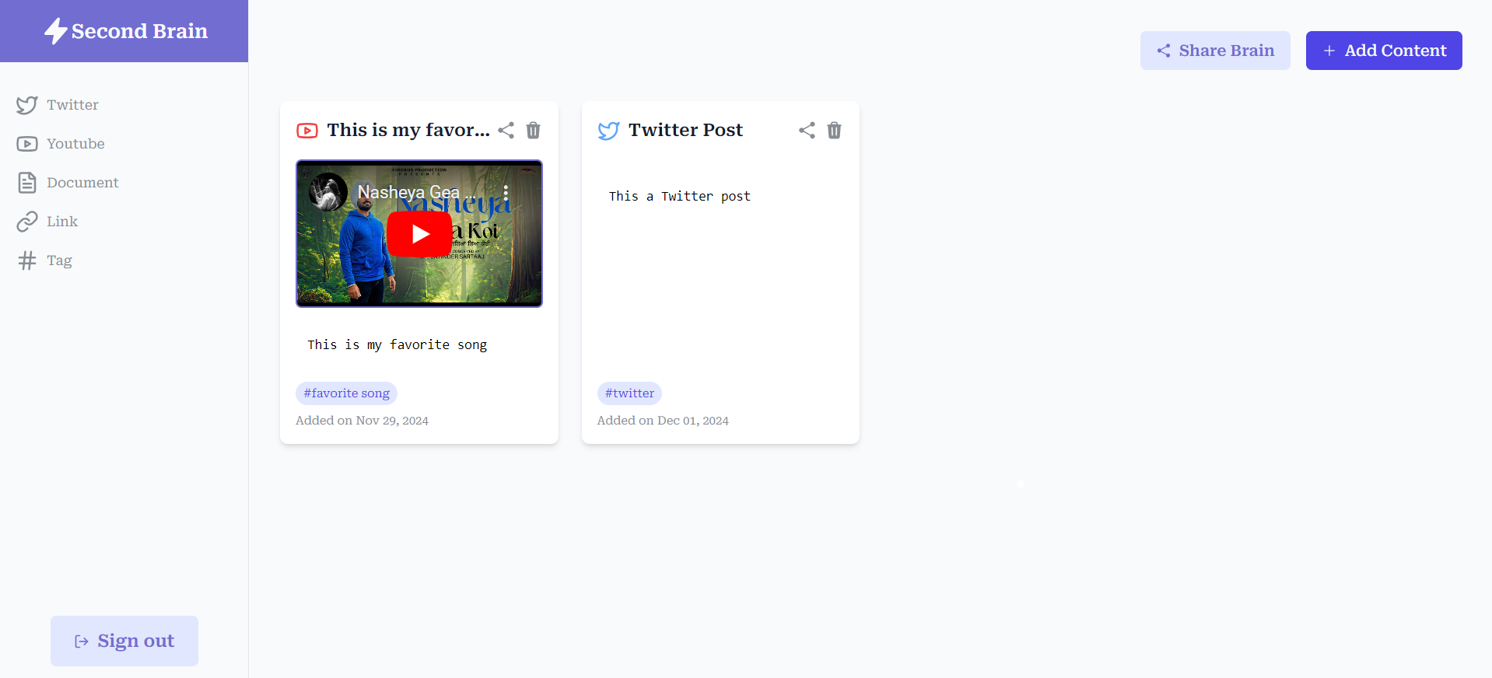1492x678 pixels.
Task: Click the 'This is my favorite song' description
Action: [397, 344]
